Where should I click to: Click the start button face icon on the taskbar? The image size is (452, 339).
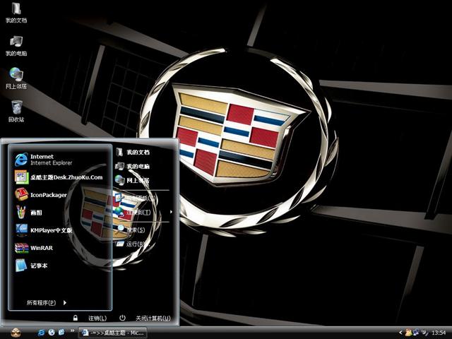pyautogui.click(x=16, y=333)
